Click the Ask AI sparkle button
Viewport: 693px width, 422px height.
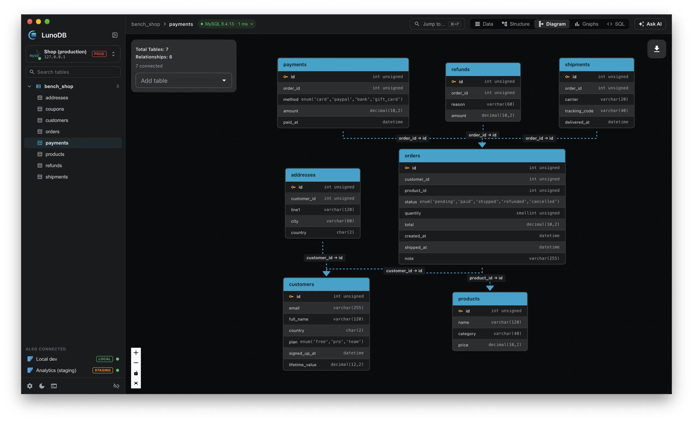coord(650,24)
